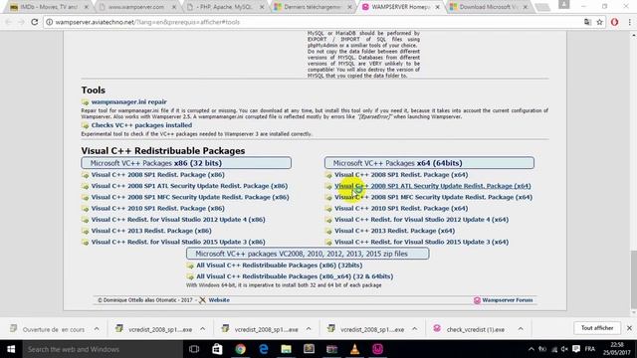Open the pink Wampserver icon in the taskbar
Viewport: 637px width, 358px height.
tap(378, 349)
